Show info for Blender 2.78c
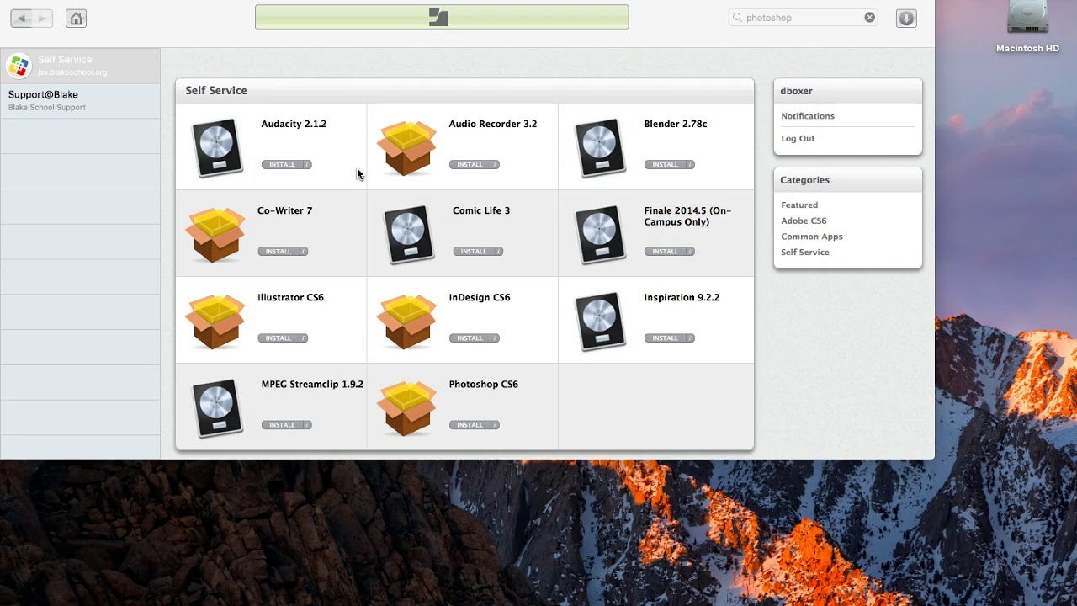The image size is (1077, 606). click(690, 165)
